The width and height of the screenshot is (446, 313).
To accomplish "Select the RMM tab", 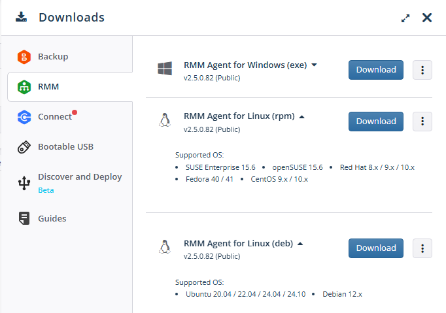I will (x=70, y=87).
